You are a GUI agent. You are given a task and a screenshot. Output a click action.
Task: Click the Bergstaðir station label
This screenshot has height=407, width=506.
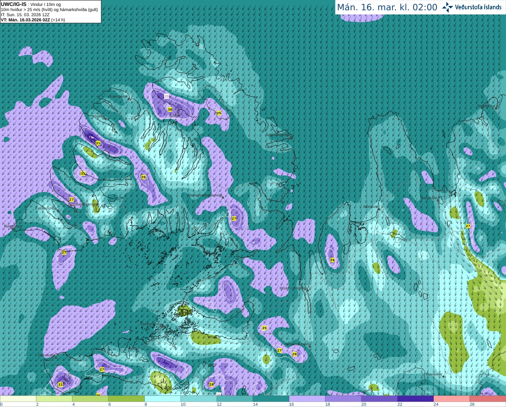(429, 198)
